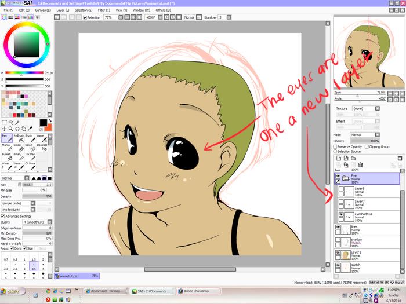Activate the hand pan tool

pyautogui.click(x=24, y=129)
